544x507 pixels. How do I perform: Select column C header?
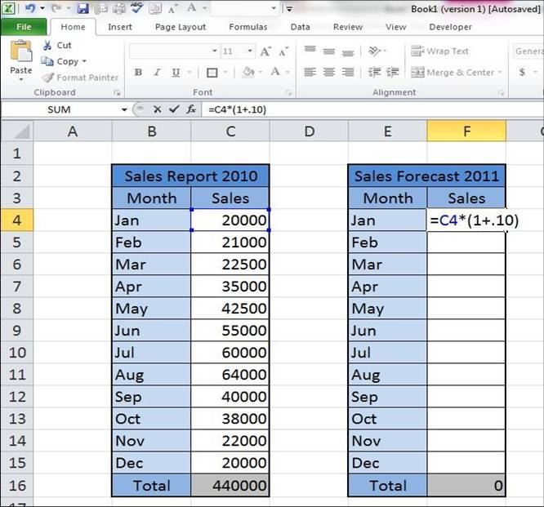(x=230, y=131)
